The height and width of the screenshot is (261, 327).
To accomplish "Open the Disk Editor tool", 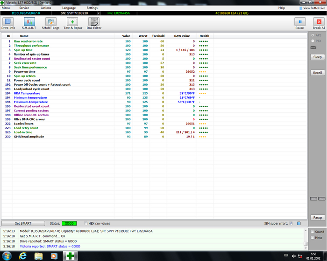I will pyautogui.click(x=94, y=23).
